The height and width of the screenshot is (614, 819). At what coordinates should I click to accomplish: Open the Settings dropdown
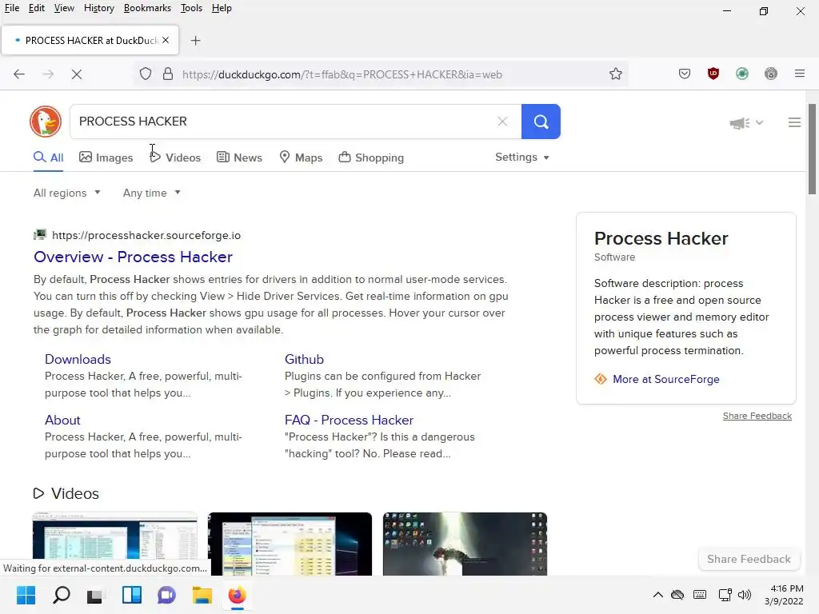(521, 157)
